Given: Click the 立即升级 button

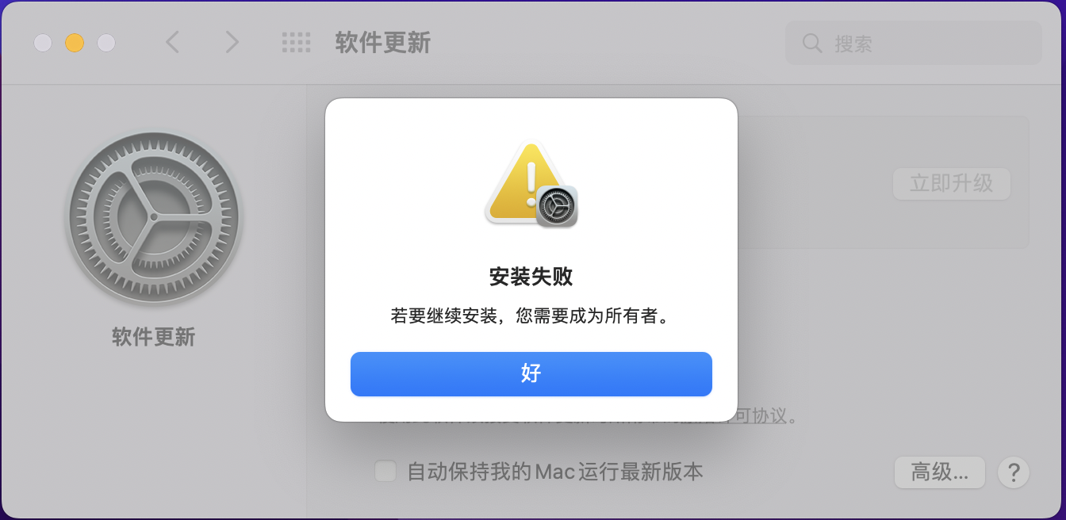Looking at the screenshot, I should (952, 184).
